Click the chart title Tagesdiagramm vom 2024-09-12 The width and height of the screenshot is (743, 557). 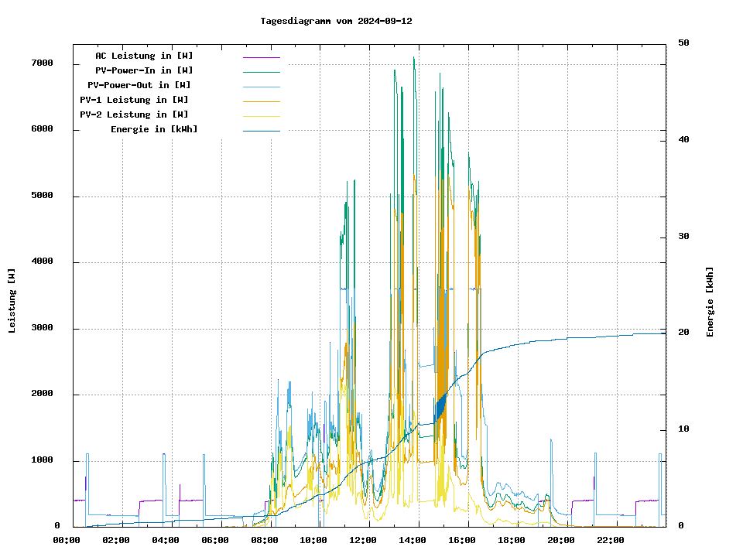coord(336,21)
